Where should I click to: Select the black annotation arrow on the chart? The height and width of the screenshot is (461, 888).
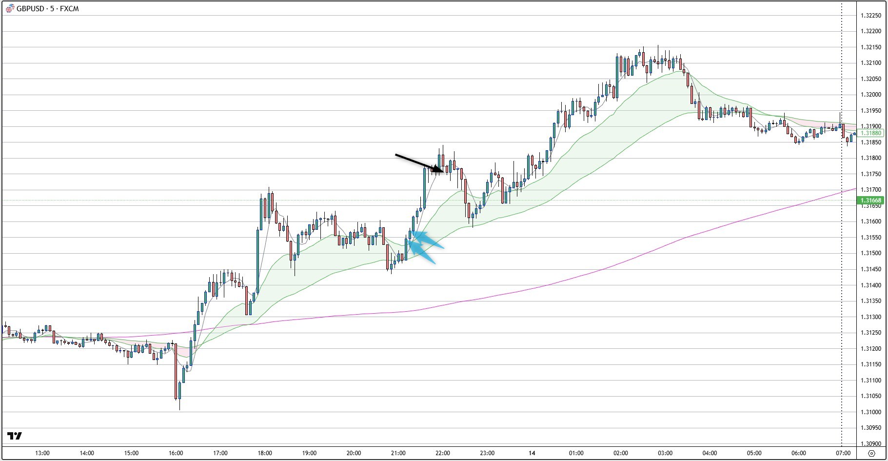click(x=417, y=163)
